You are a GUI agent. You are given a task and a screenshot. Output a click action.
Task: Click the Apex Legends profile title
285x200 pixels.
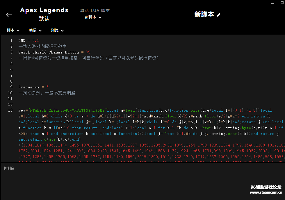tap(44, 10)
